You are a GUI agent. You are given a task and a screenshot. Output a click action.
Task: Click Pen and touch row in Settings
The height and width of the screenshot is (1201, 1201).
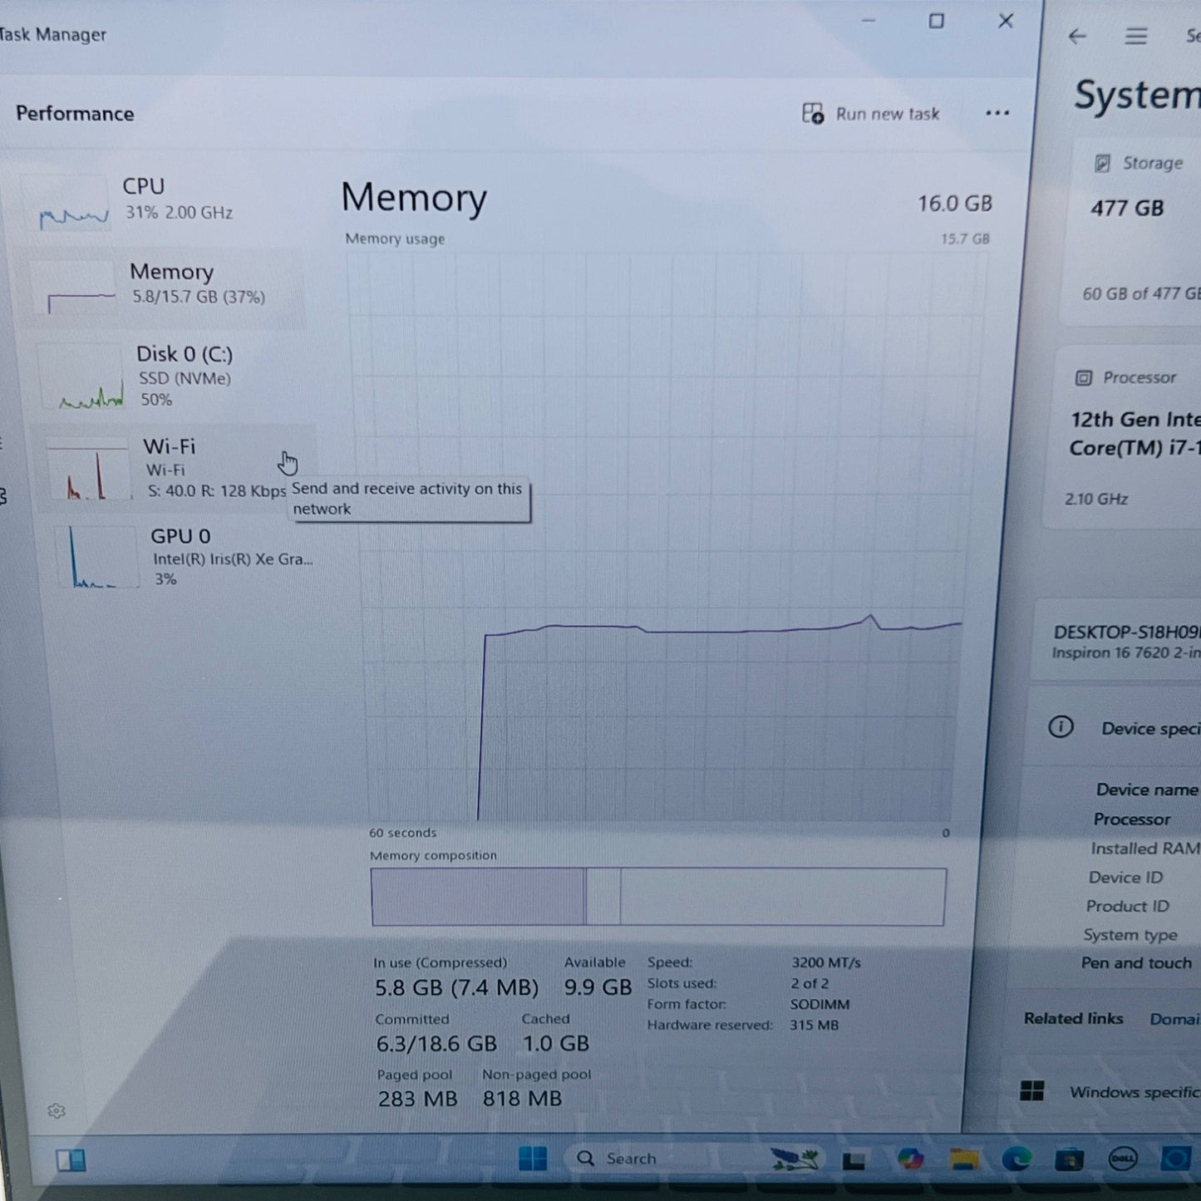pos(1136,963)
